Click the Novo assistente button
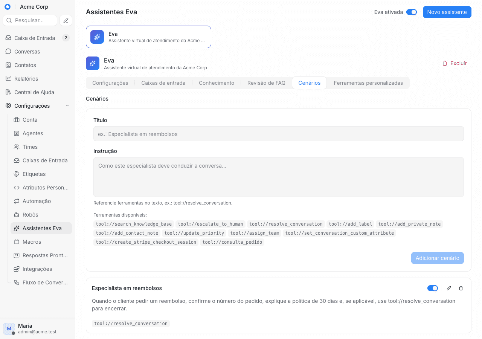Viewport: 482px width, 339px height. 447,12
